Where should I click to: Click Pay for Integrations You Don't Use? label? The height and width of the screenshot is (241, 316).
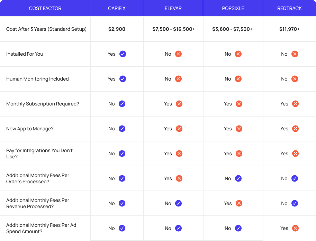[x=39, y=154]
